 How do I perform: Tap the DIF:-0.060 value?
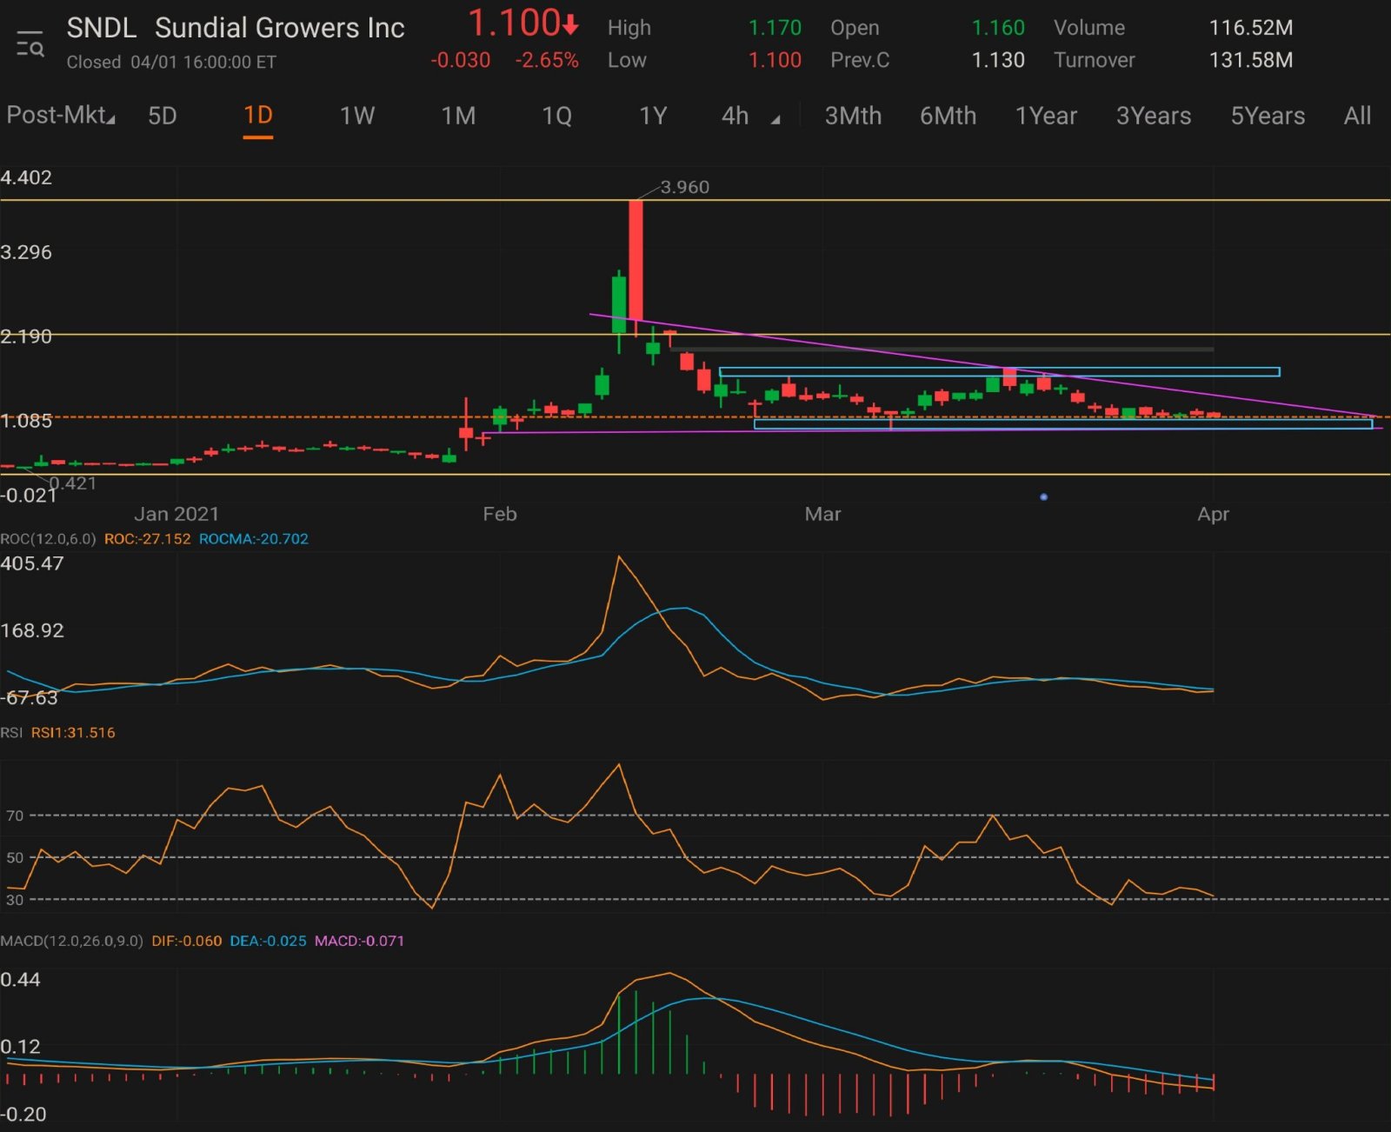186,941
